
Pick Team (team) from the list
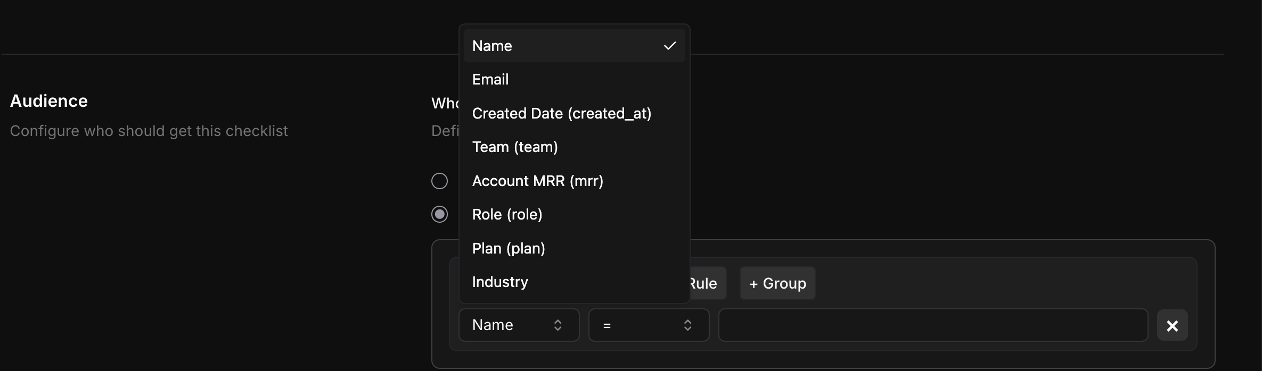pos(515,147)
